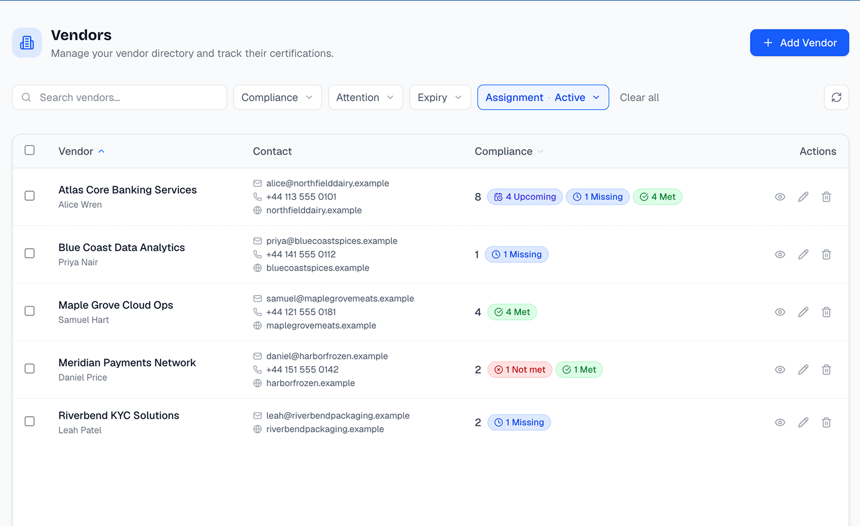Click the Vendors building icon in header

click(x=27, y=43)
